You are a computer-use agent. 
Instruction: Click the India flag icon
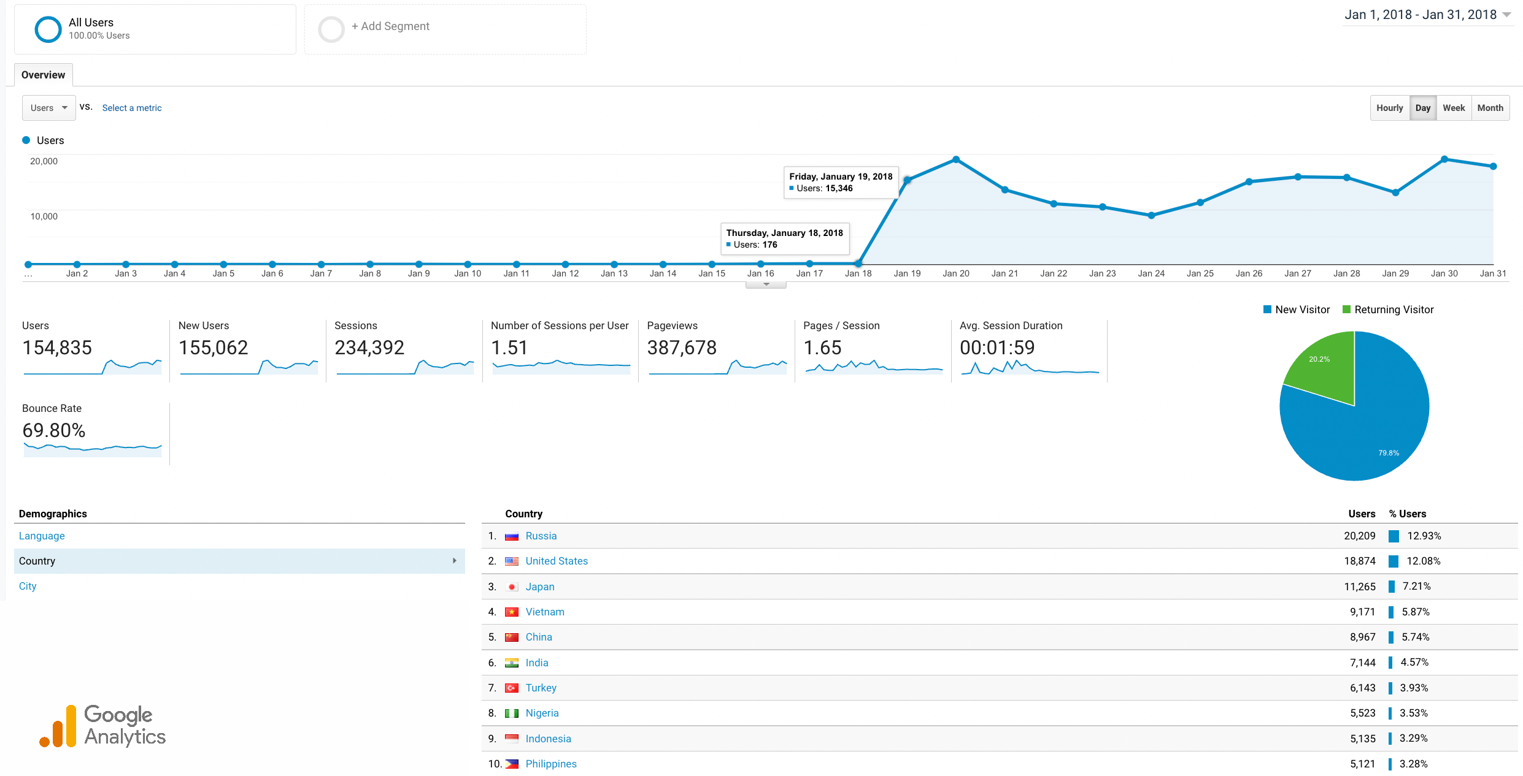[512, 663]
